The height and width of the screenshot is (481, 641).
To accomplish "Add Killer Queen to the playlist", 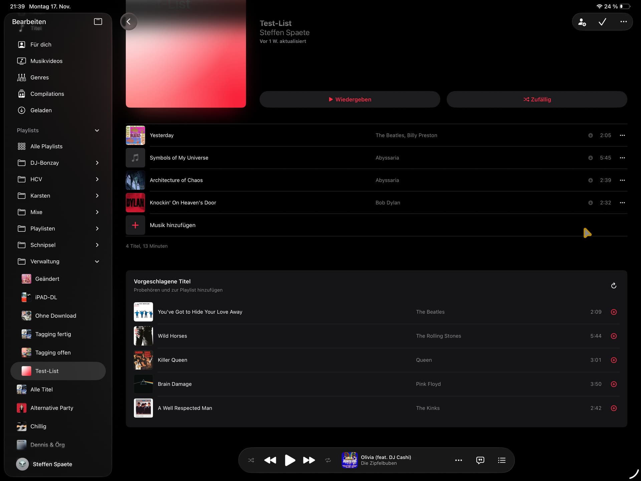I will 613,360.
